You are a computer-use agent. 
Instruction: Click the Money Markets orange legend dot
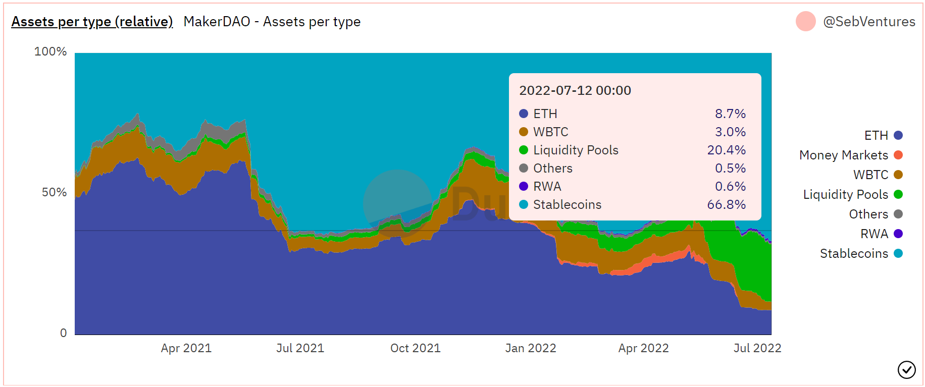[x=898, y=155]
